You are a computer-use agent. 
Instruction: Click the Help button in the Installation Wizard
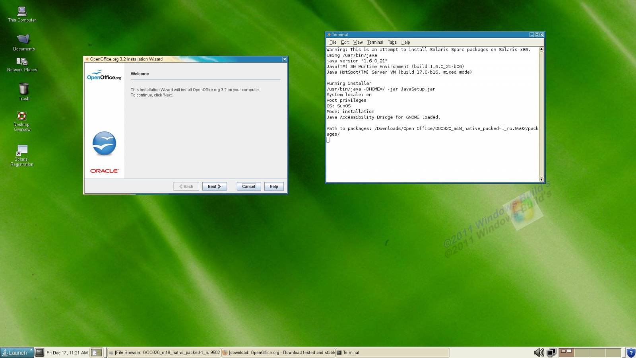(x=274, y=186)
